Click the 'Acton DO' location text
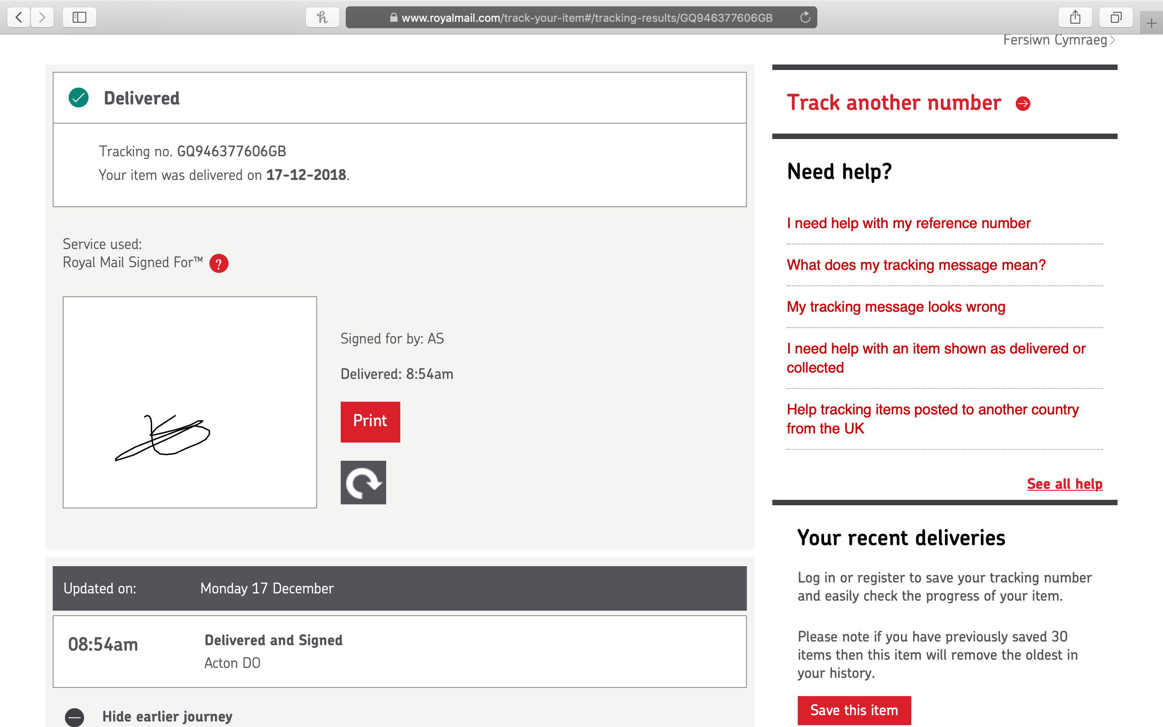The image size is (1163, 727). point(232,663)
